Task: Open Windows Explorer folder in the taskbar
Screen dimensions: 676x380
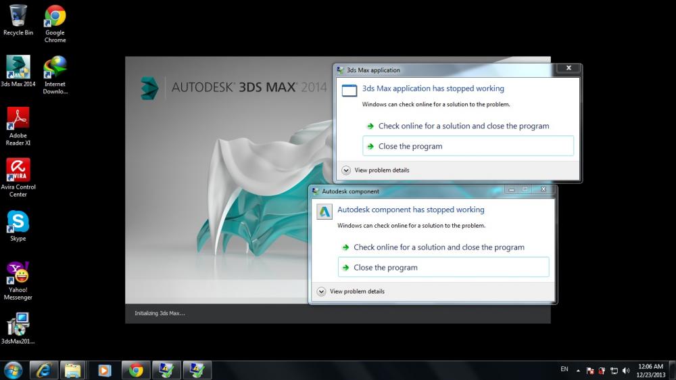Action: pos(72,370)
